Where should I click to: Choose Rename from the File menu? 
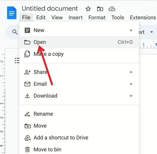coord(79,114)
